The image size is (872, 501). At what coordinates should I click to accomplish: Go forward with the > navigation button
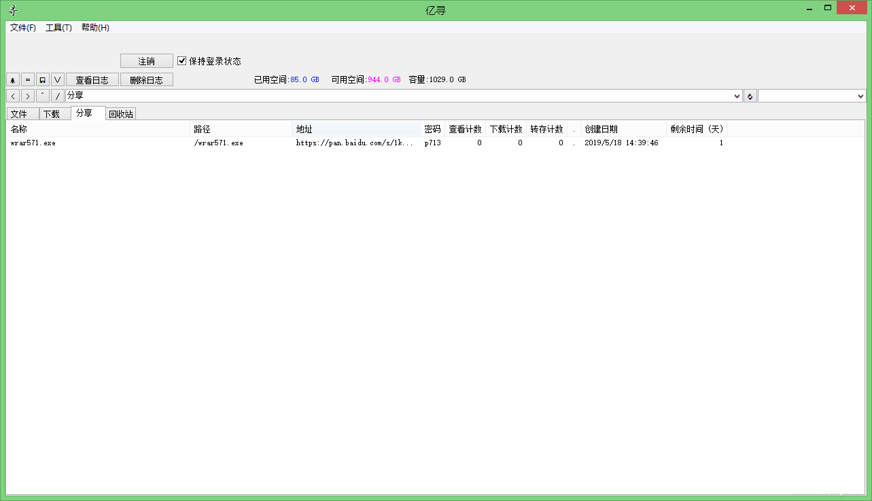coord(28,96)
